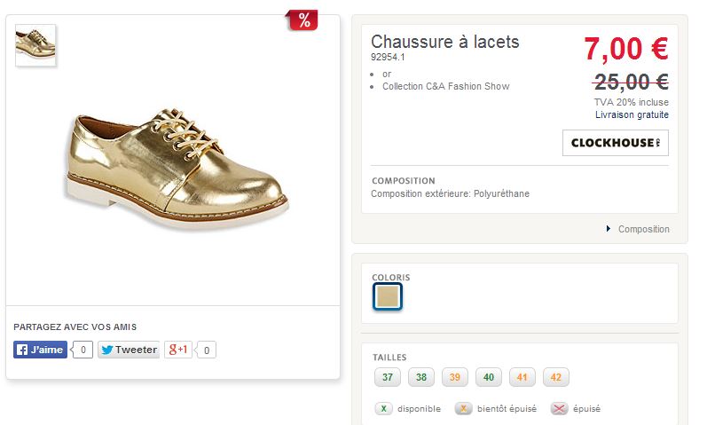
Task: Select size 38
Action: tap(420, 377)
